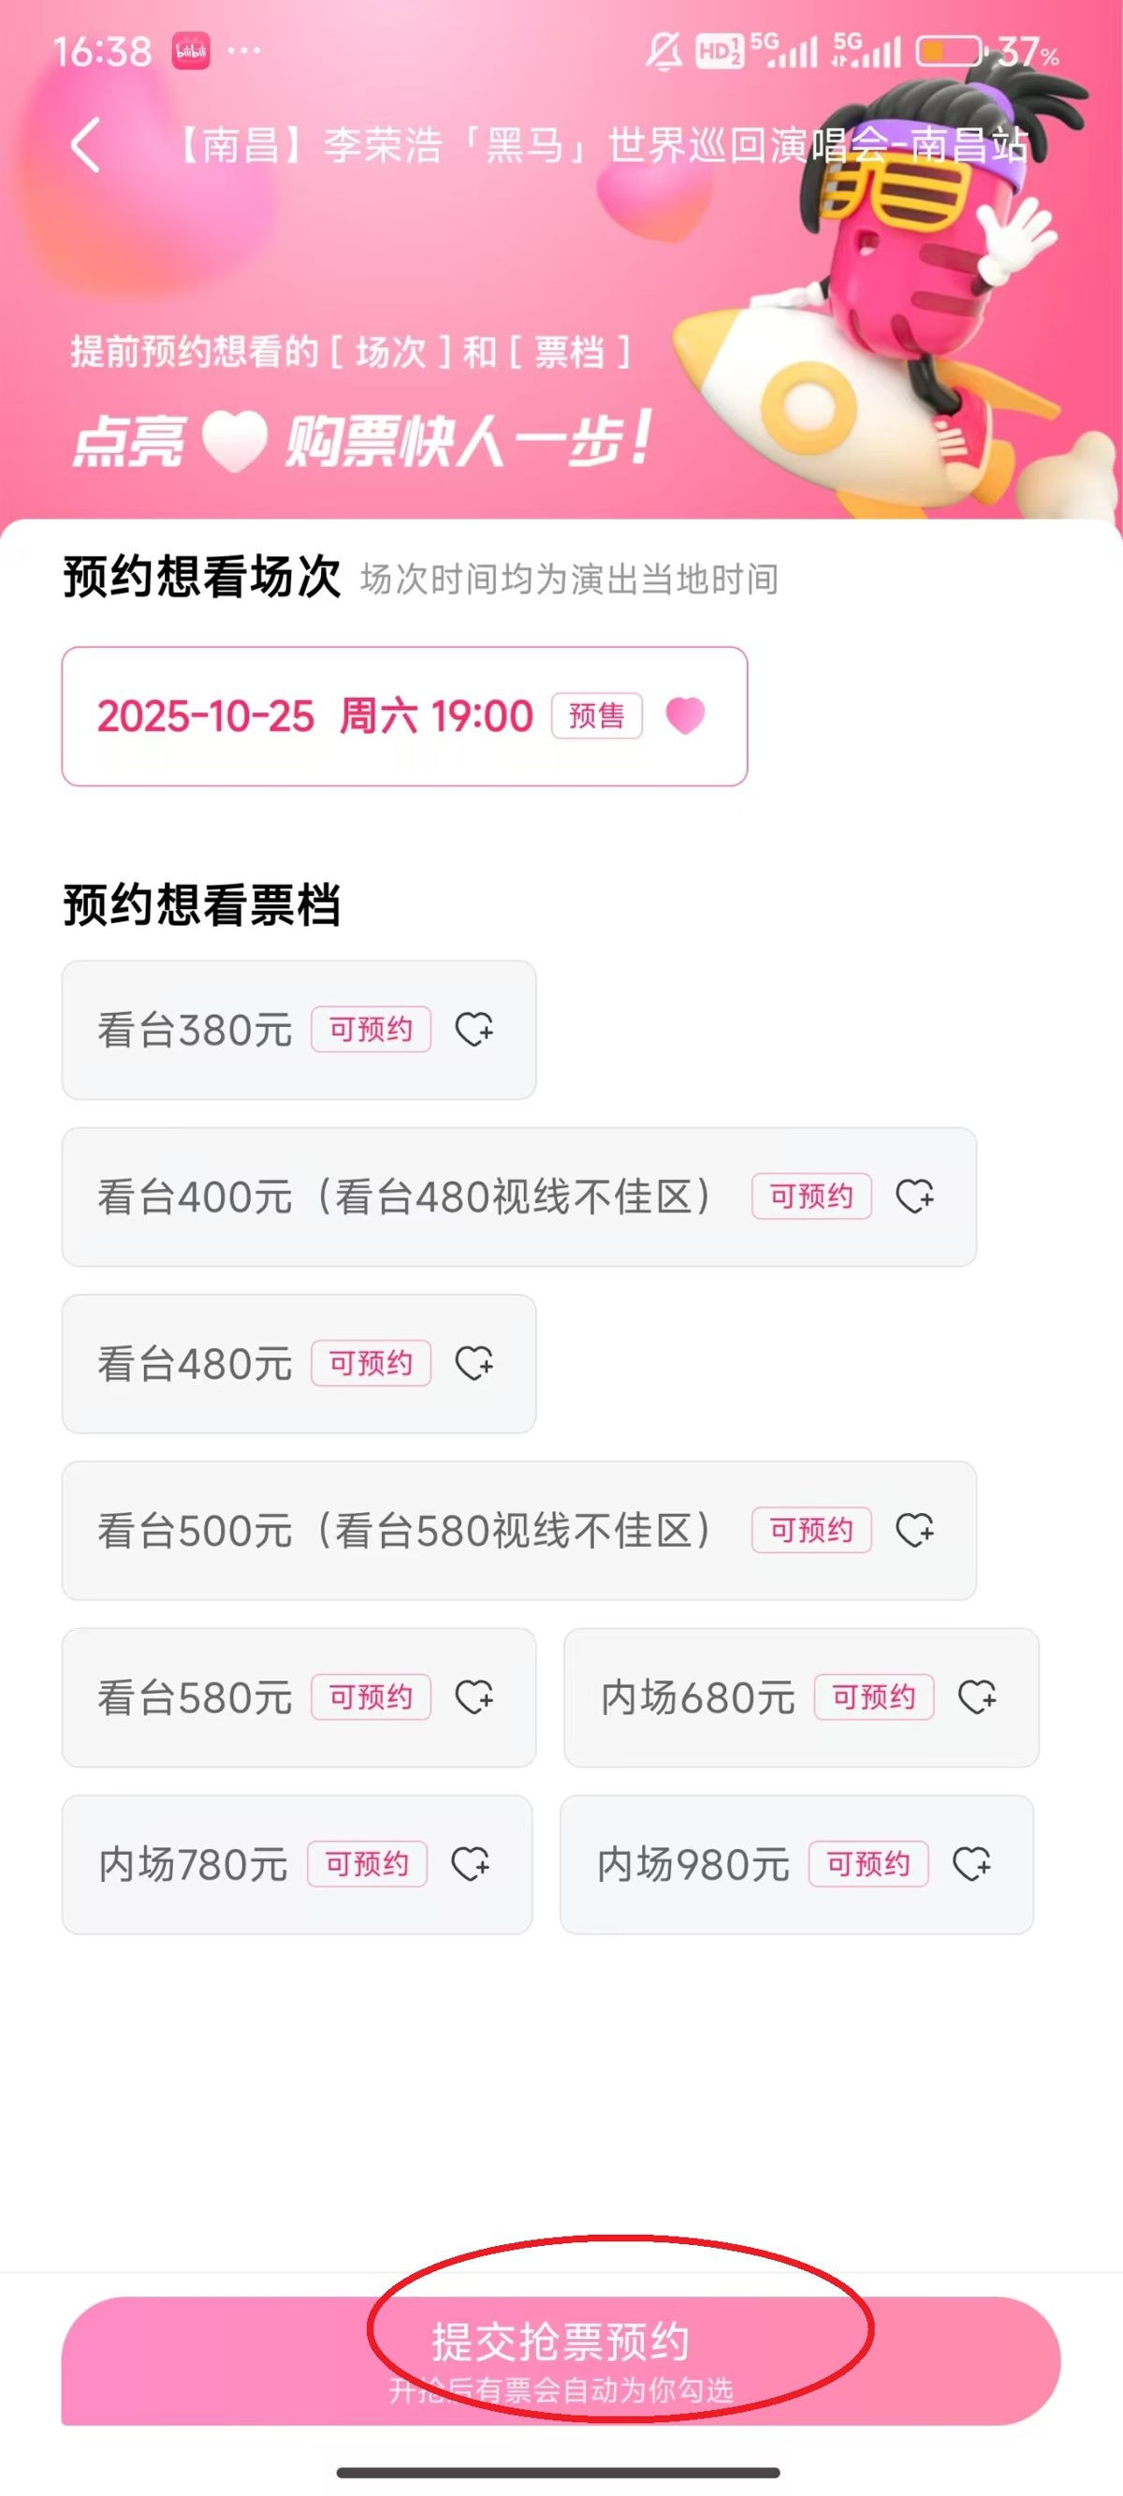Select the 2025-10-25 周六 19:00 session
The image size is (1123, 2496).
314,716
